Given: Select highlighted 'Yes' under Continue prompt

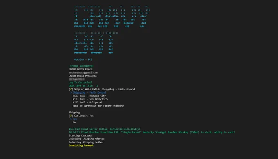Looking at the screenshot, I should (75, 119).
